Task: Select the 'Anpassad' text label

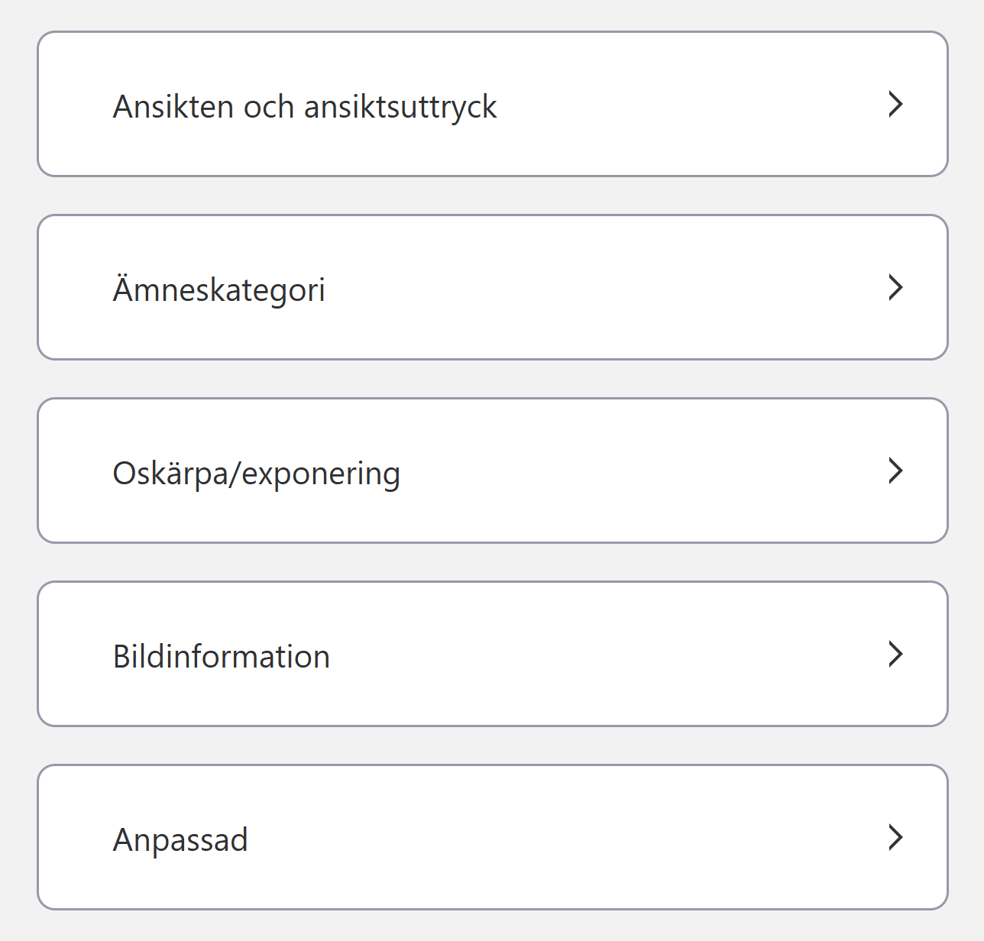Action: (x=180, y=840)
